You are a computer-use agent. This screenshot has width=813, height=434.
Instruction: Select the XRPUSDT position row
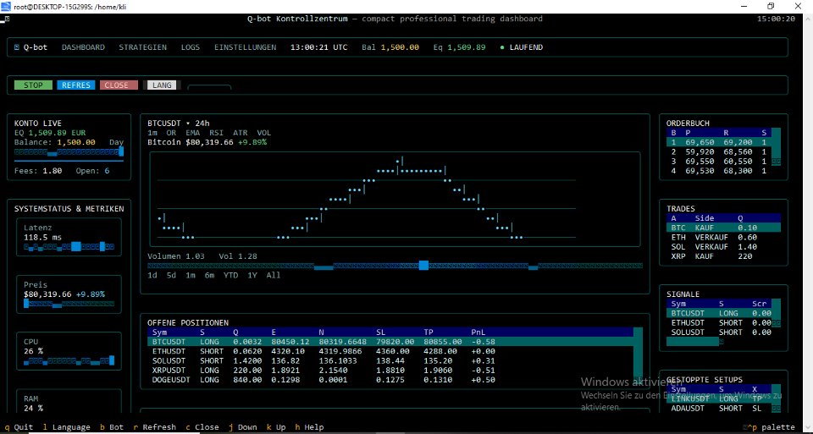point(390,371)
